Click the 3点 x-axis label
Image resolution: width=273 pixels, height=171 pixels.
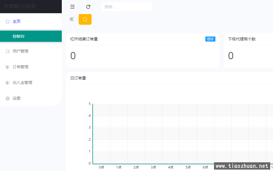153,167
